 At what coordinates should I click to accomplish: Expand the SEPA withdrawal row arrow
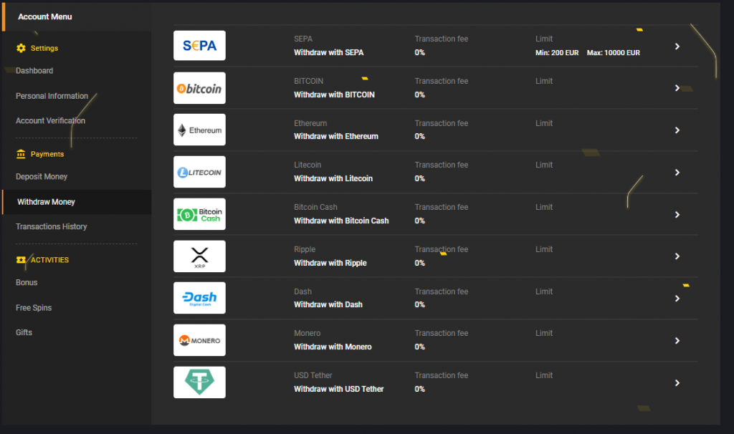point(677,47)
